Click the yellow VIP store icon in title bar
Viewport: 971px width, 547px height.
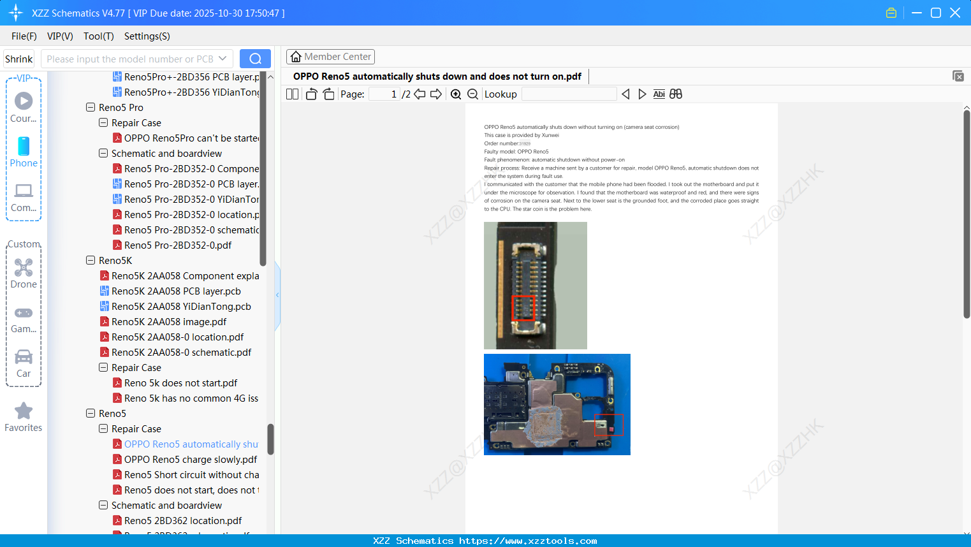click(891, 13)
